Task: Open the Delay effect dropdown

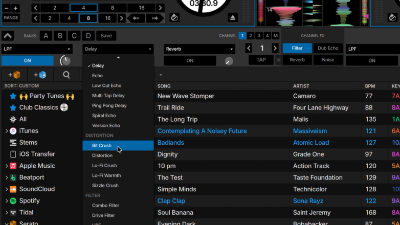Action: coord(118,49)
